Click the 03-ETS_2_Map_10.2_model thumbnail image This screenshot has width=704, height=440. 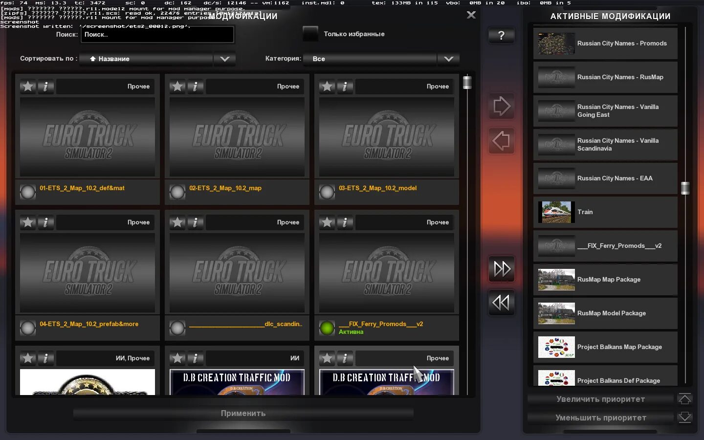tap(387, 137)
